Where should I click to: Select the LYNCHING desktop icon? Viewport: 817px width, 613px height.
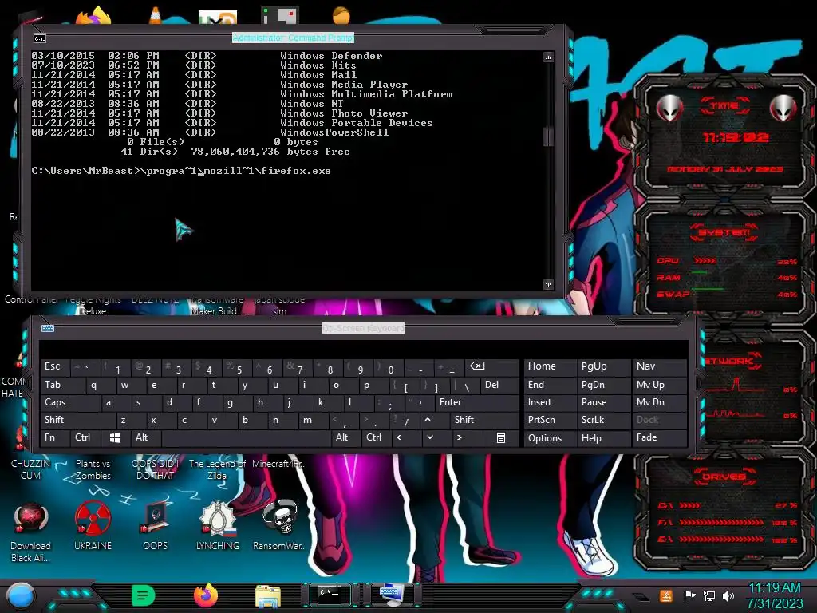pos(218,527)
